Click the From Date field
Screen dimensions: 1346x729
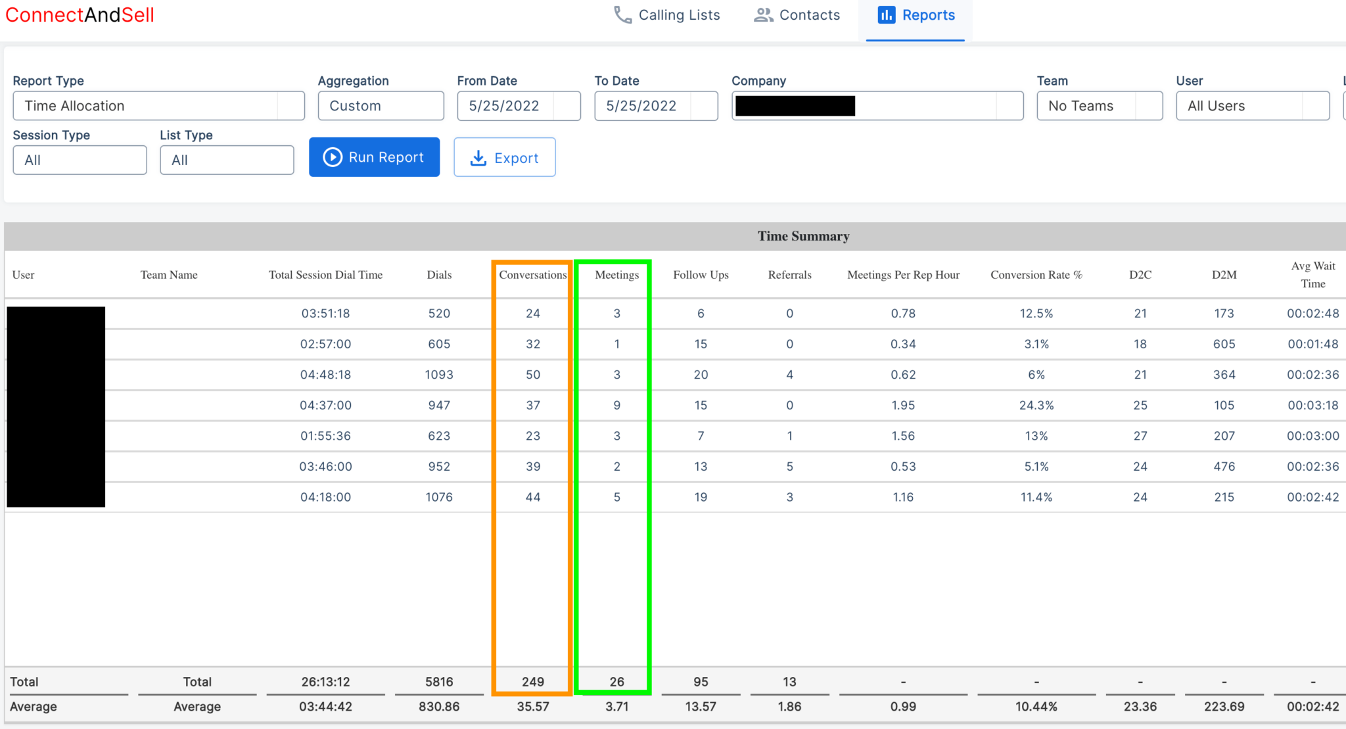(505, 106)
